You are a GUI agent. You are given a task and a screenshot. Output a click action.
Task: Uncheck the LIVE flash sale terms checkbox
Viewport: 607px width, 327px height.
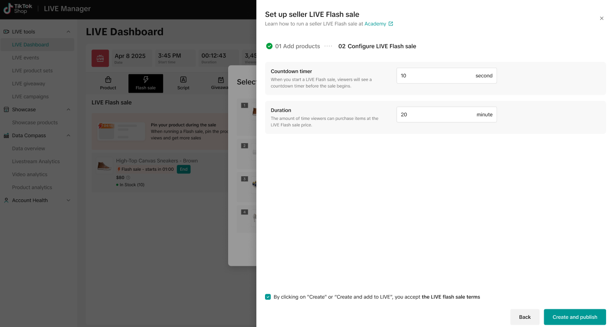coord(268,297)
